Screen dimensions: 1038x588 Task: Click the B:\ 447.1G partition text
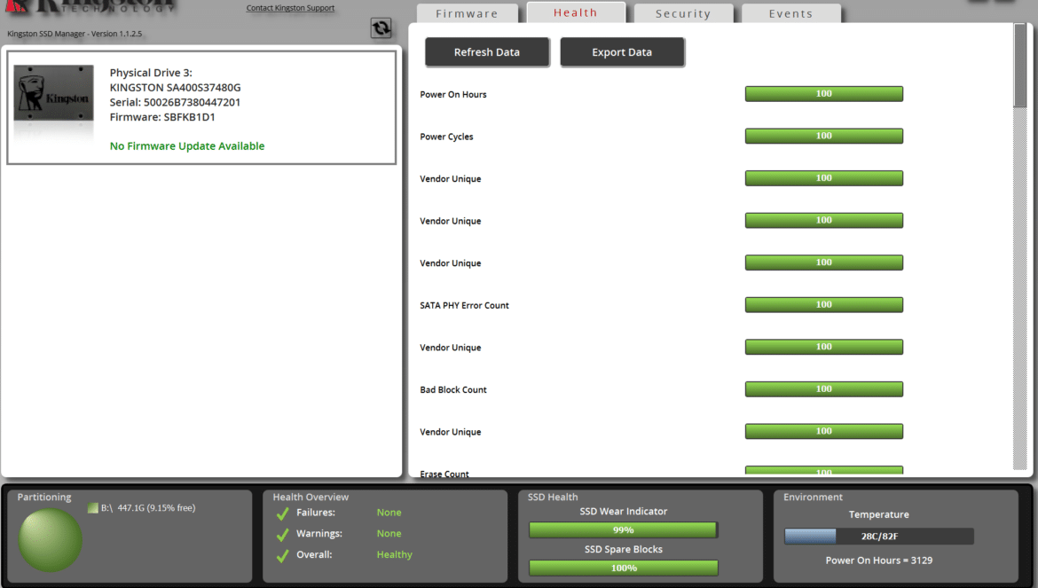click(x=148, y=508)
